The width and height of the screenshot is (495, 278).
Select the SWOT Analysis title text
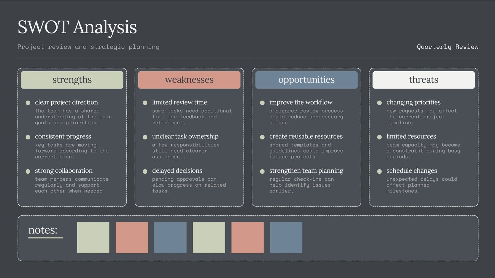point(77,27)
